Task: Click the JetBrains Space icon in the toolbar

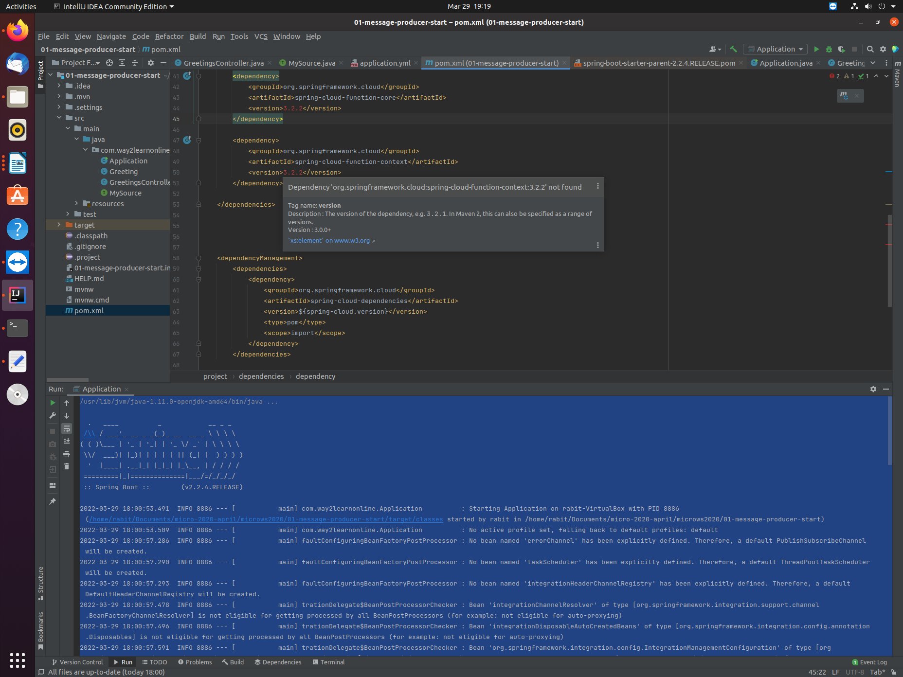Action: [x=896, y=49]
